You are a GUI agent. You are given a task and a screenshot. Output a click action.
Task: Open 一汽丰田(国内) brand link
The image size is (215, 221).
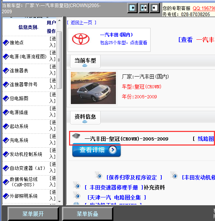[x=117, y=35]
